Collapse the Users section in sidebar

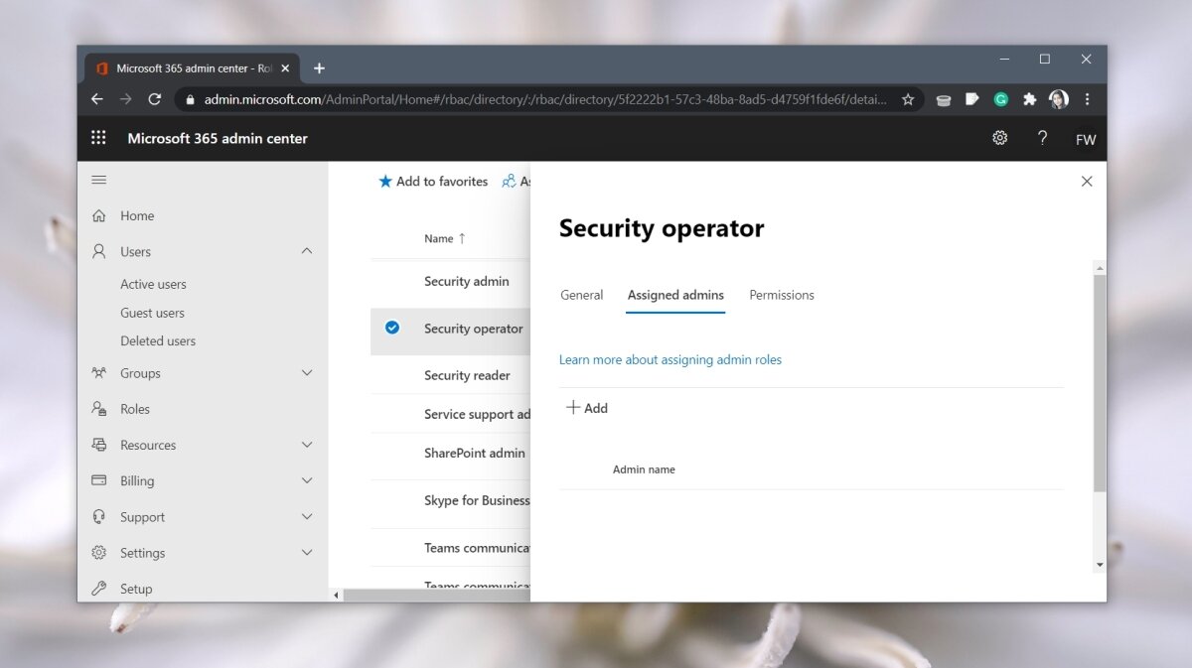pyautogui.click(x=307, y=251)
